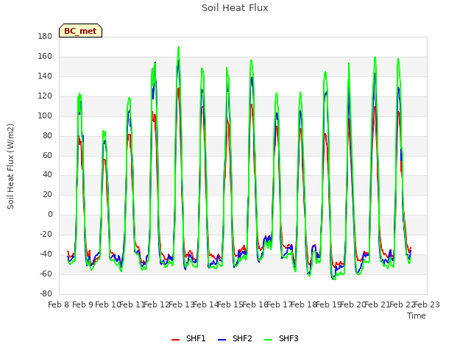Click the Feb 19 tick label
Viewport: 471px width, 353px height.
(329, 304)
